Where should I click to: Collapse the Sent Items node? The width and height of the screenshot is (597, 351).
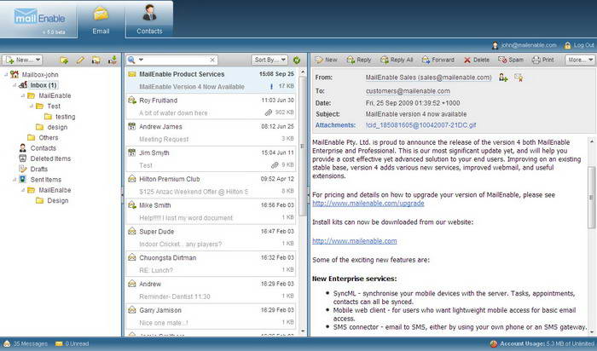click(x=14, y=180)
